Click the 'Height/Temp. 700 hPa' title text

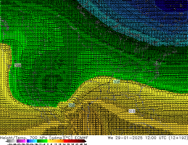24,138
